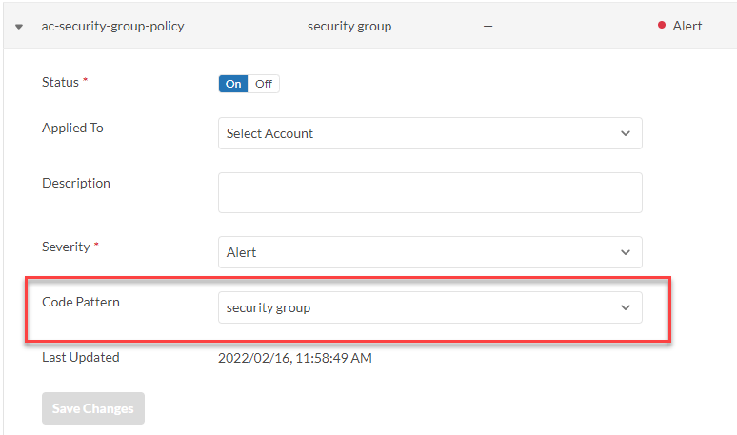Click the dash placeholder in the header row
Viewport: 737px width, 435px height.
coord(488,26)
